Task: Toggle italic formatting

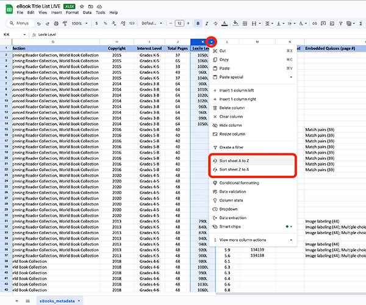Action: pos(207,23)
